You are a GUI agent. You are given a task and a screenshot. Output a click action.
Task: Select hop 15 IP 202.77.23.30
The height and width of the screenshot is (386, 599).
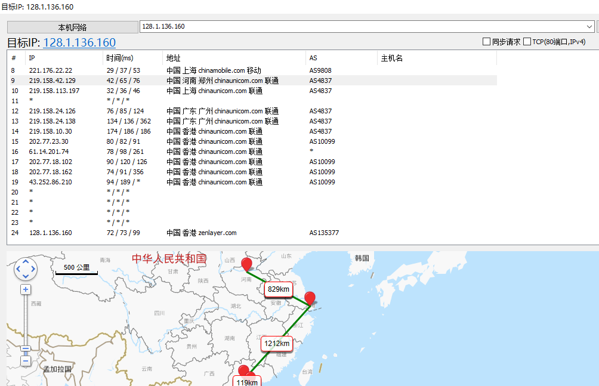coord(49,141)
